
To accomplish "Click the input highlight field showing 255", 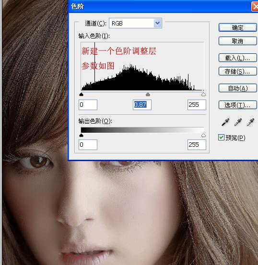I will (x=197, y=105).
